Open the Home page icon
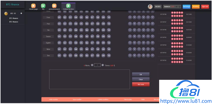 tap(33, 6)
